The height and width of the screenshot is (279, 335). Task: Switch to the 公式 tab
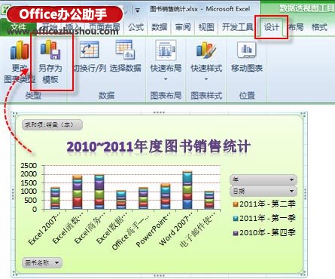[136, 27]
